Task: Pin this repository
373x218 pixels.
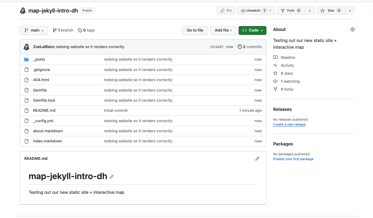Action: coord(226,10)
